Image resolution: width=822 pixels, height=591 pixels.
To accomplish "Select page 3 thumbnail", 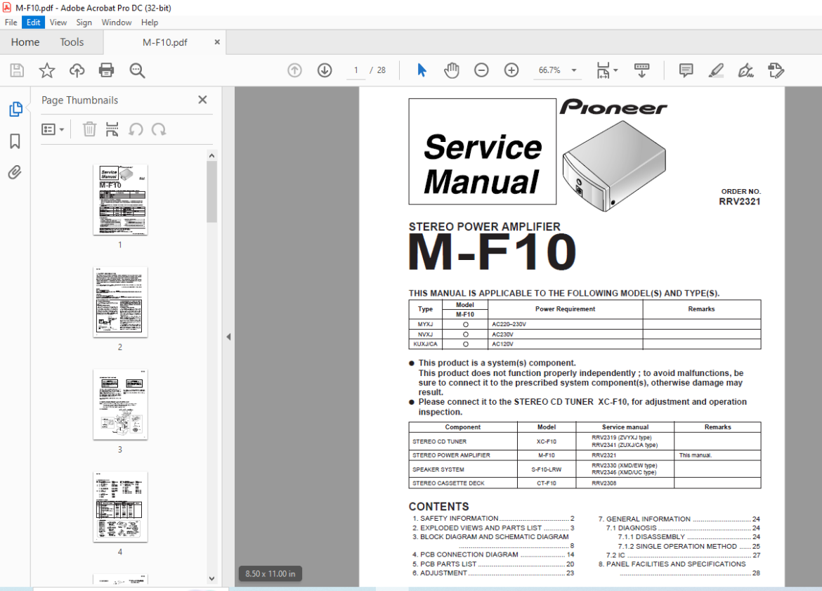I will coord(120,405).
